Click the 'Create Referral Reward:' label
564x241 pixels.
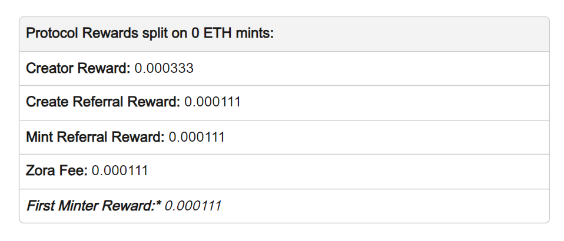(102, 102)
